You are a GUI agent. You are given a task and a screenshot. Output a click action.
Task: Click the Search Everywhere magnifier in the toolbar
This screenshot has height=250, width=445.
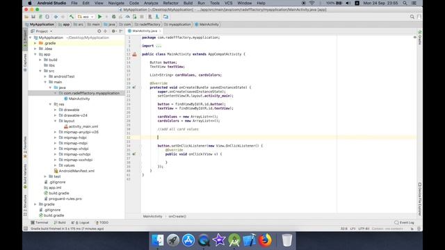[x=412, y=17]
